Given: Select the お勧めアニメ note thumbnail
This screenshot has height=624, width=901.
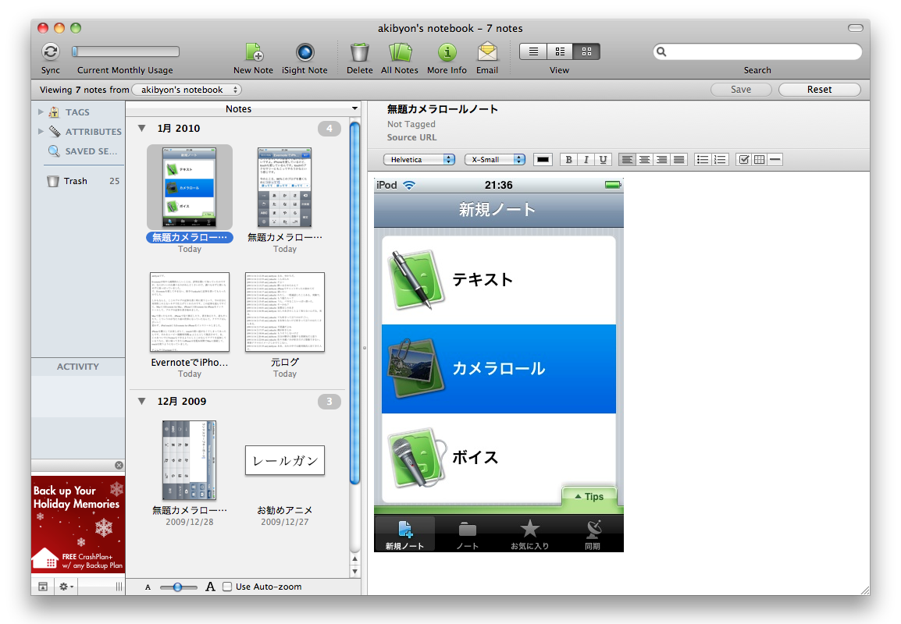Looking at the screenshot, I should point(285,460).
